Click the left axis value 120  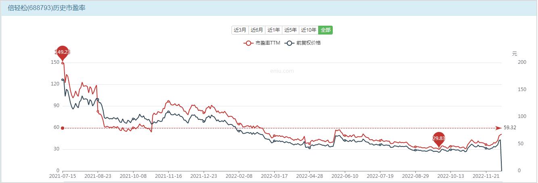pyautogui.click(x=55, y=84)
